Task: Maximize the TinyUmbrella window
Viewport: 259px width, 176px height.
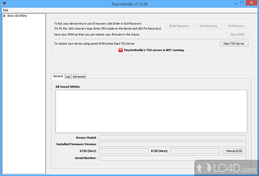Action: click(x=242, y=3)
